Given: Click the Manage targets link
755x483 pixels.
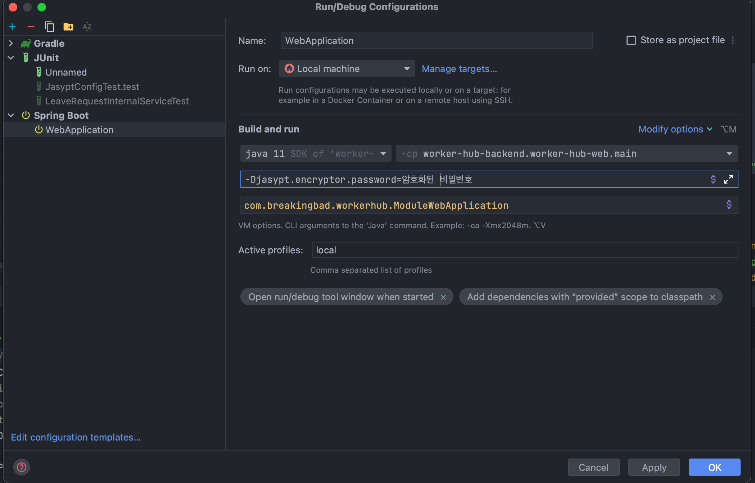Looking at the screenshot, I should coord(459,69).
